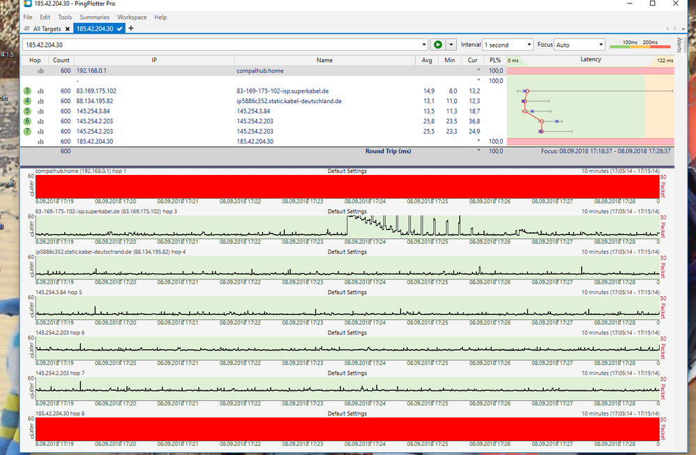This screenshot has height=455, width=696.
Task: Open the Workspace menu
Action: tap(132, 17)
